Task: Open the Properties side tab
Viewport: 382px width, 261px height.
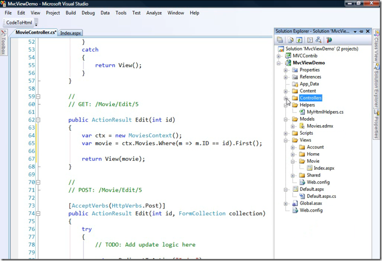Action: tap(376, 124)
